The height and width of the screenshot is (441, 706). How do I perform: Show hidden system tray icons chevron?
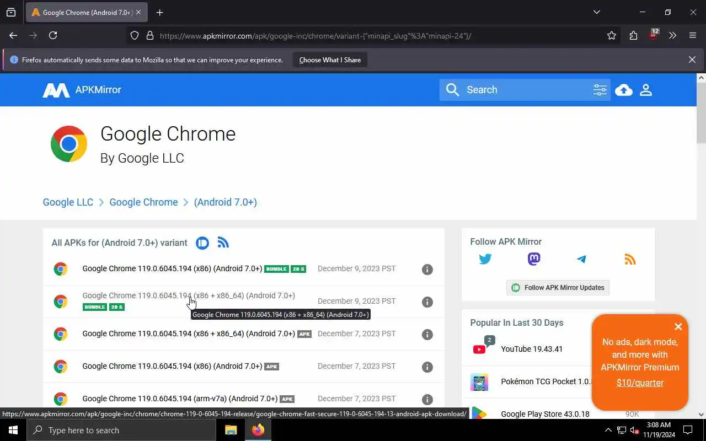pyautogui.click(x=608, y=430)
